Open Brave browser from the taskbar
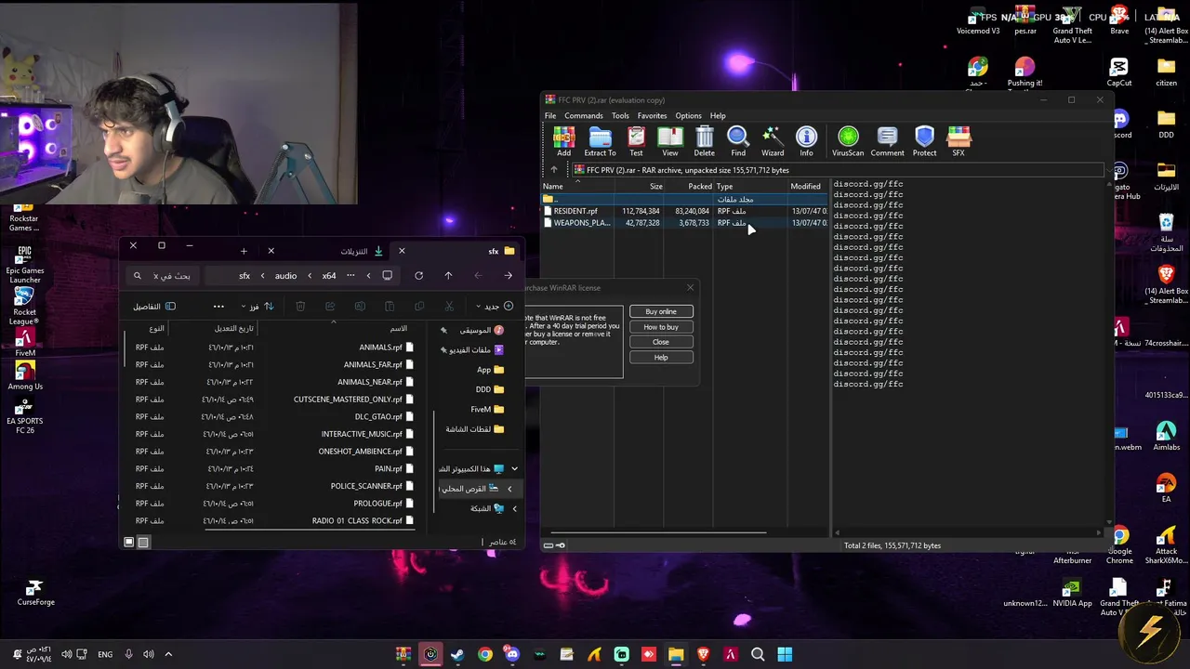Image resolution: width=1190 pixels, height=669 pixels. pyautogui.click(x=703, y=654)
